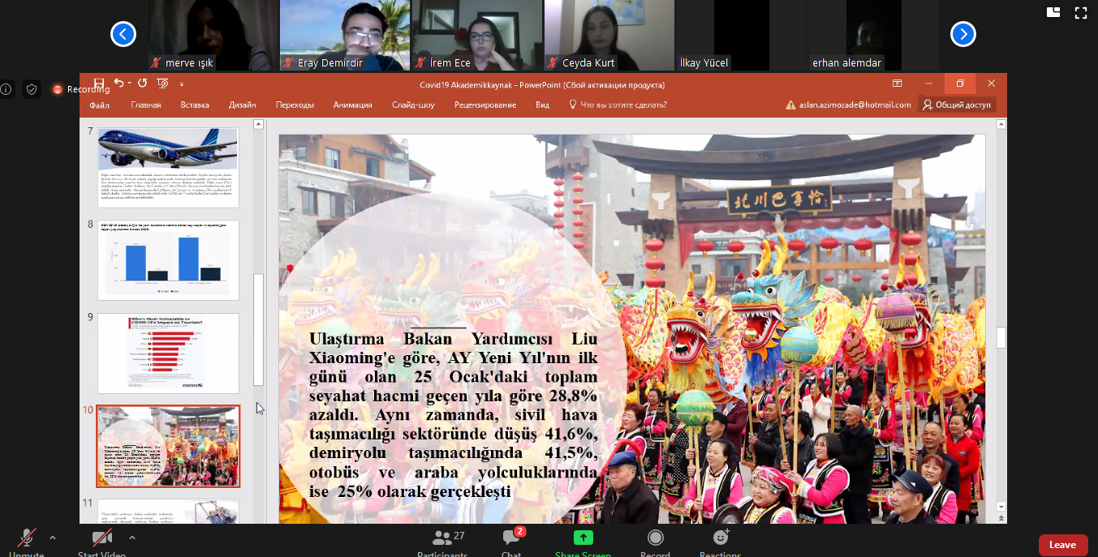This screenshot has height=557, width=1098.
Task: Show previous participants with left arrow
Action: (123, 34)
